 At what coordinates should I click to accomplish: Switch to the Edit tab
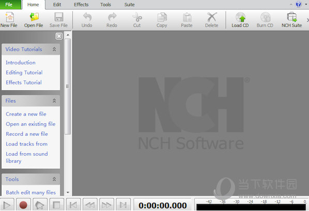(x=57, y=5)
